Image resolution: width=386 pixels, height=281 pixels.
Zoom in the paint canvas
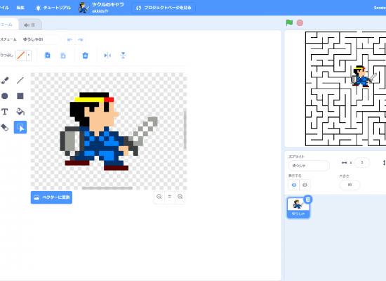click(180, 197)
